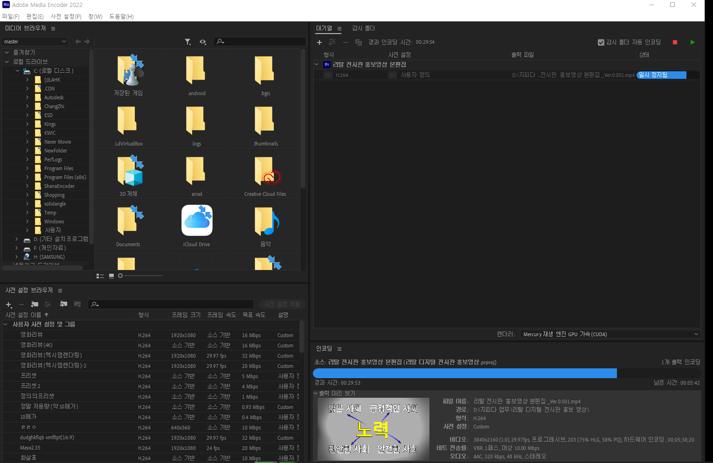Check the H.264 output row checkbox
Viewport: 713px width, 463px height.
click(x=328, y=75)
